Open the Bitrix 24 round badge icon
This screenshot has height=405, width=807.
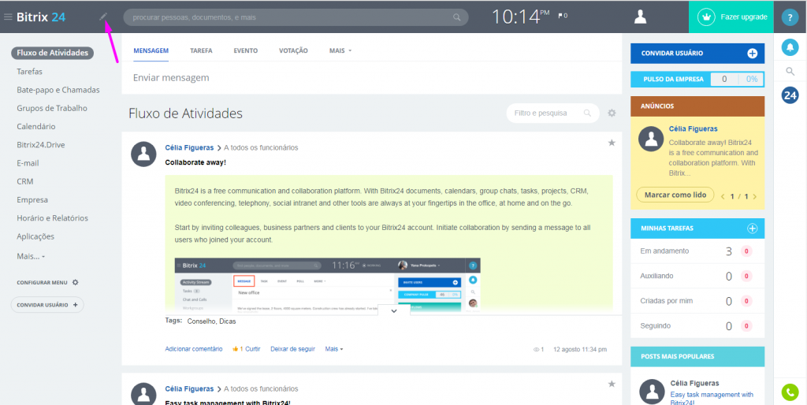tap(790, 95)
